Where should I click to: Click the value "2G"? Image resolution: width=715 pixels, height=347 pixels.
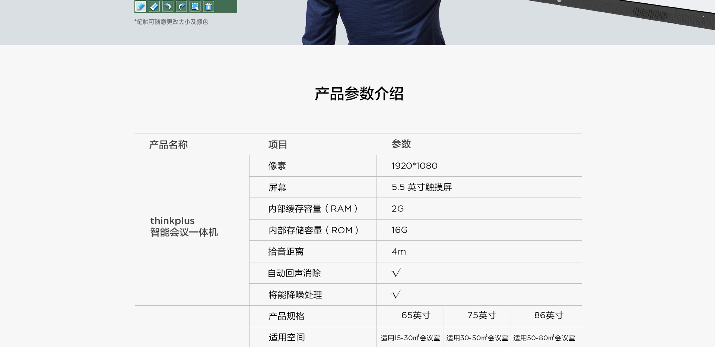coord(398,209)
